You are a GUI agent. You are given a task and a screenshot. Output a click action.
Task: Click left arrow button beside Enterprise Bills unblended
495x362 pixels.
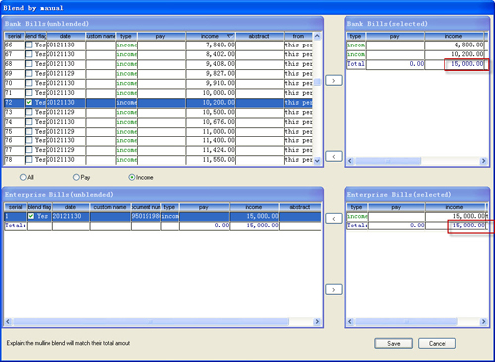[x=334, y=219]
